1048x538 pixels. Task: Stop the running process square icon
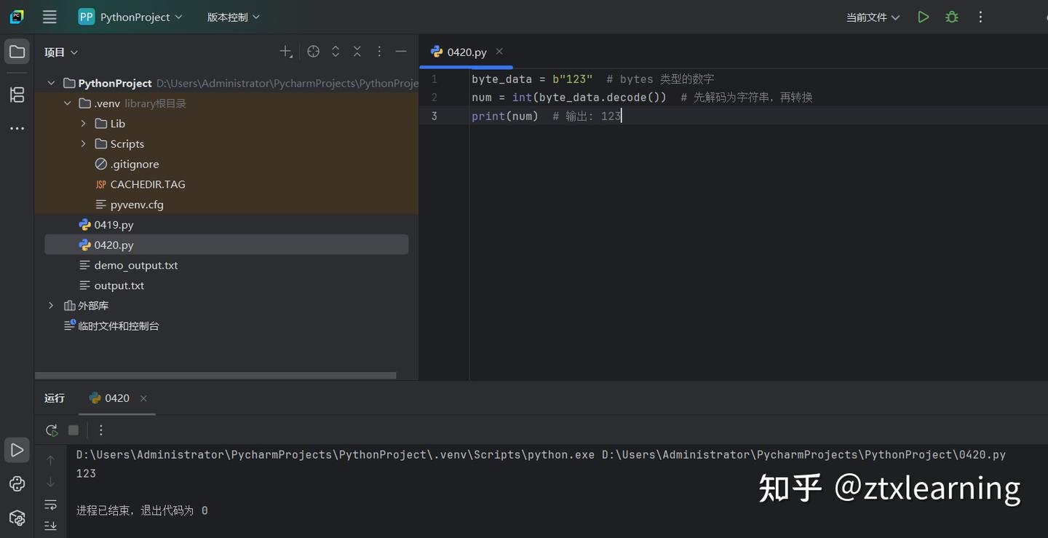coord(74,430)
